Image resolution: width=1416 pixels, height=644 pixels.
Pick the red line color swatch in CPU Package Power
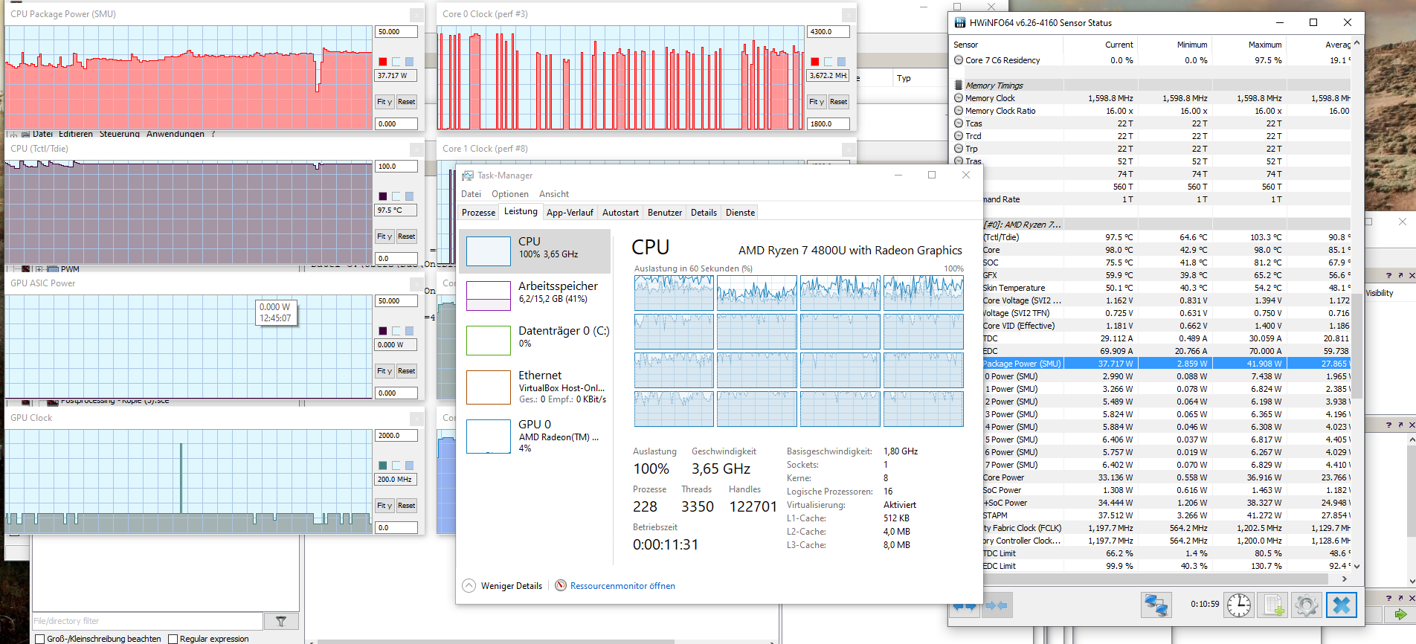pyautogui.click(x=383, y=62)
